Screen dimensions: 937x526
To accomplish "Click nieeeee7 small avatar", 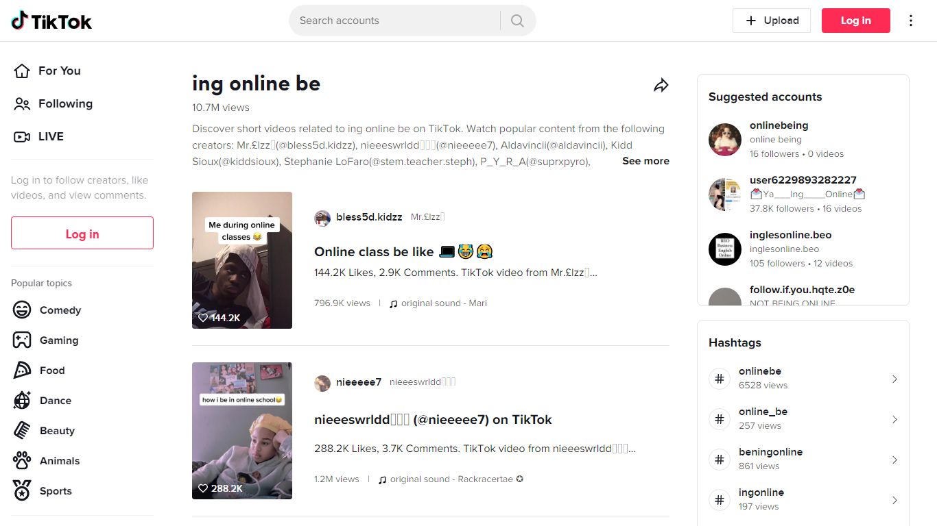I will click(x=322, y=383).
